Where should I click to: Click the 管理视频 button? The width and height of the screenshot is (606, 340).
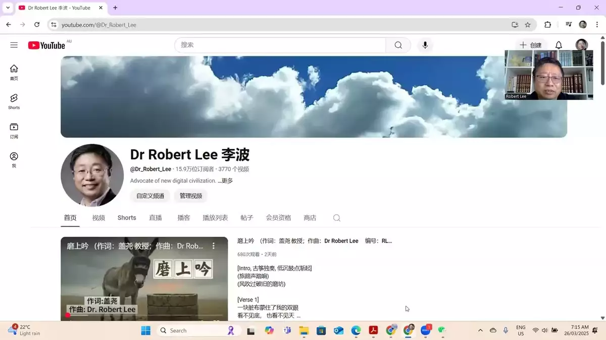[191, 196]
